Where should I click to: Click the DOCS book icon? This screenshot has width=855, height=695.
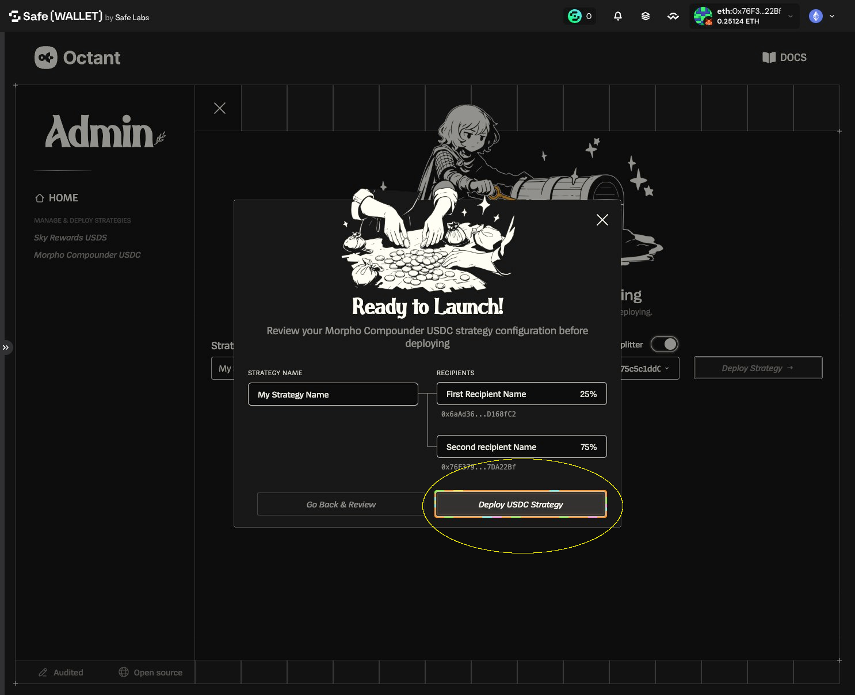769,58
